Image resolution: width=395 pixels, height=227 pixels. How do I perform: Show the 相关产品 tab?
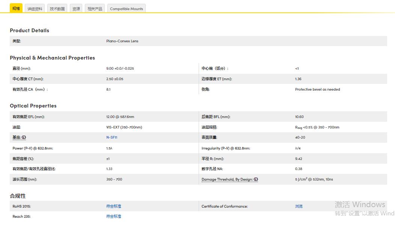[95, 9]
